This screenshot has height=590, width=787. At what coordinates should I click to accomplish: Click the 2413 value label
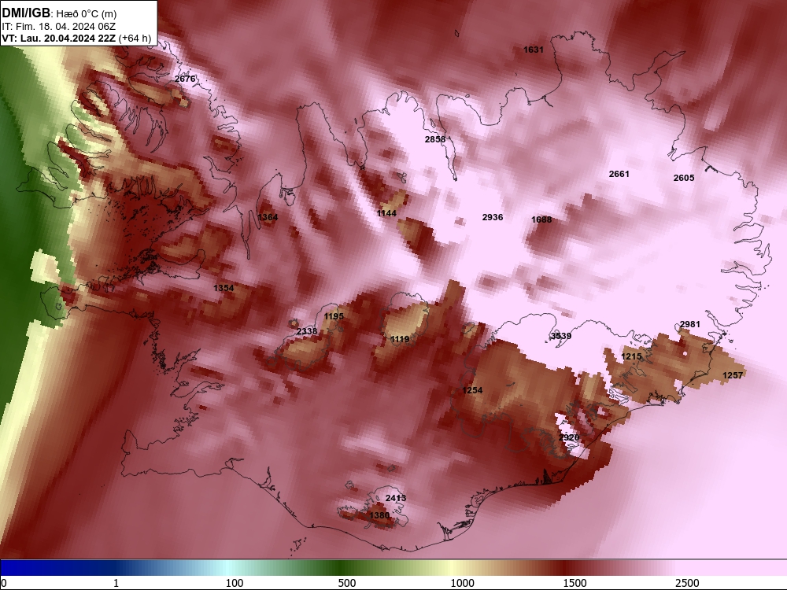[396, 498]
